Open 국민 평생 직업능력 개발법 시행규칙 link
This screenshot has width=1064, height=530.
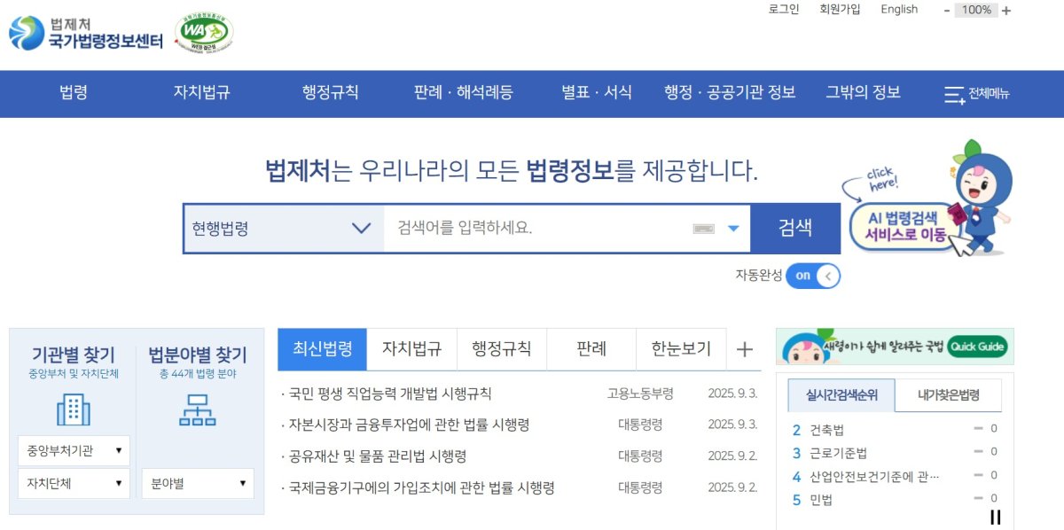point(386,394)
